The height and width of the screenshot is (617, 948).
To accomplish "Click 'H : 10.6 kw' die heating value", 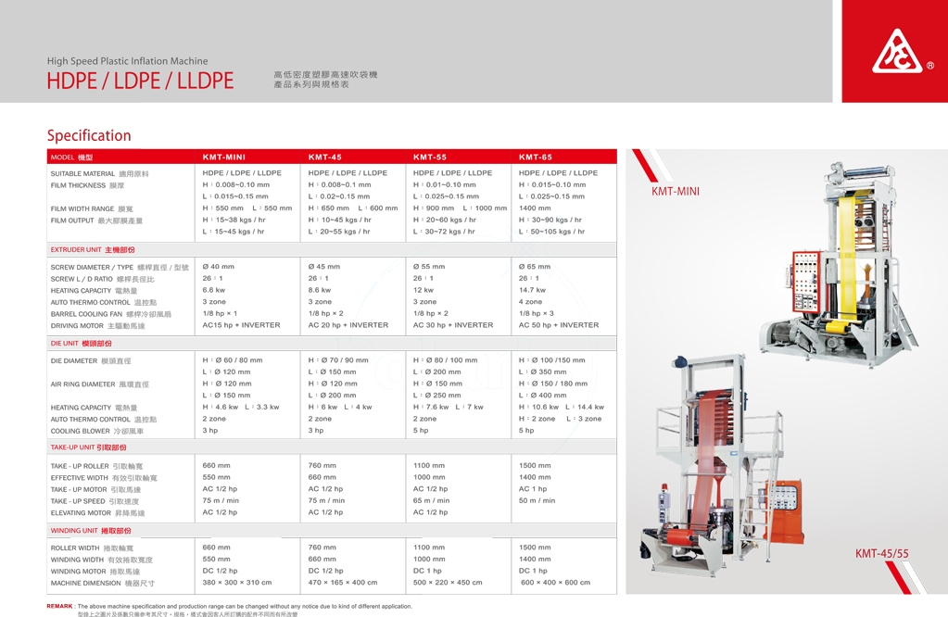I will pos(538,407).
